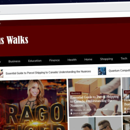The height and width of the screenshot is (130, 130).
Task: Click the Business tag on parcel article
Action: pyautogui.click(x=76, y=93)
